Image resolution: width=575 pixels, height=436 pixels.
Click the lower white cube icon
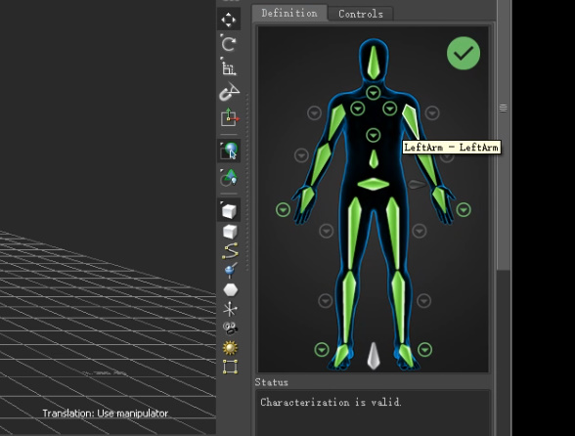click(230, 232)
